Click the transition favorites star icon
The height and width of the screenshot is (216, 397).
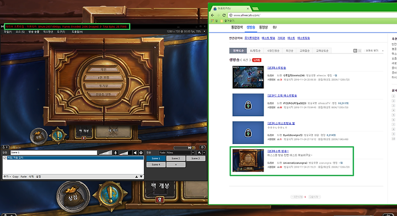200,153
